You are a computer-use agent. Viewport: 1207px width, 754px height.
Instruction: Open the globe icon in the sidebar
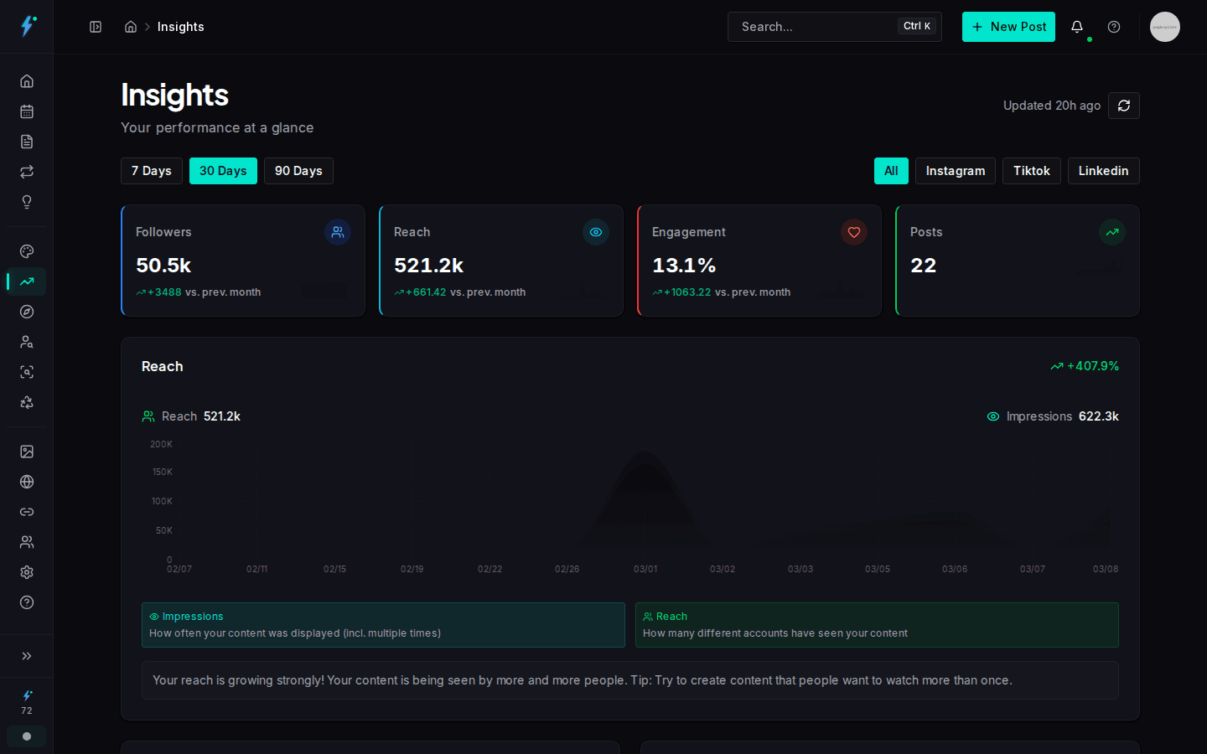pos(26,482)
